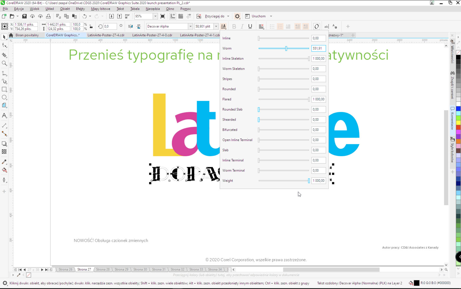
Task: Go to Strona 28 page tab
Action: [103, 269]
